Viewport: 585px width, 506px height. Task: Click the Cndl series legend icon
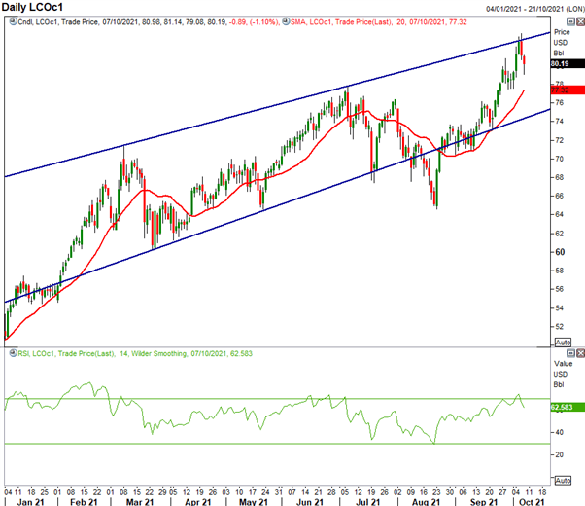(x=13, y=21)
